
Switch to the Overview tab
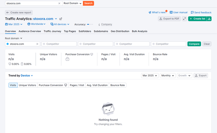[10, 31]
